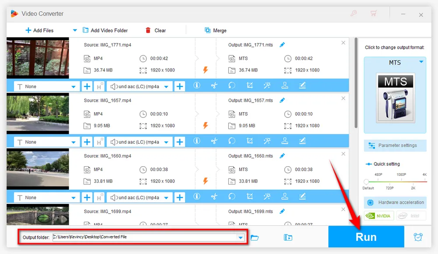Add audio track for IMG_1660 row
This screenshot has width=438, height=254.
(180, 198)
